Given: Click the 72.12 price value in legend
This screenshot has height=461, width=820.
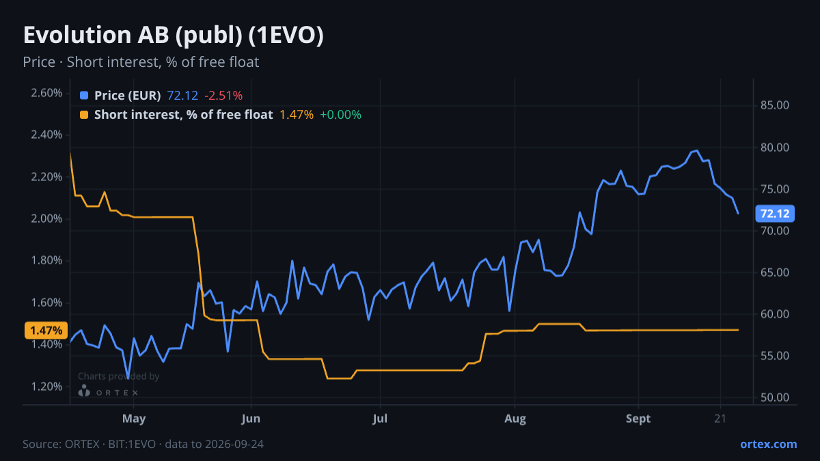Looking at the screenshot, I should [182, 96].
